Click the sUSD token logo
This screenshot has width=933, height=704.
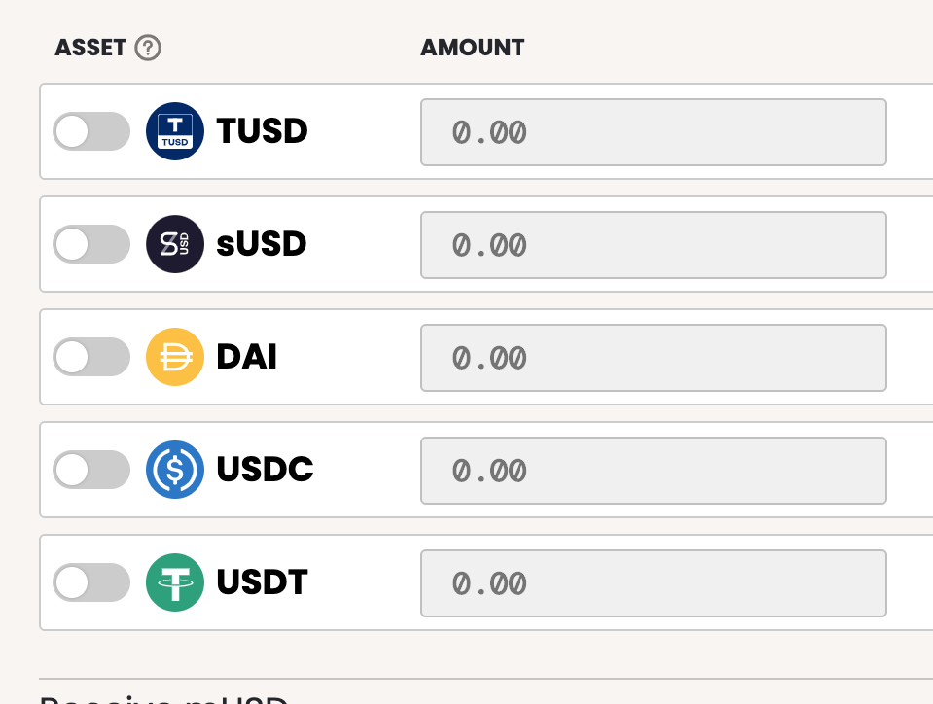tap(175, 244)
